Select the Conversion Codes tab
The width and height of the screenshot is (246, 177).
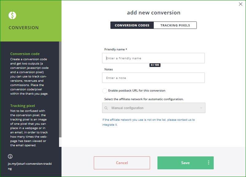(132, 25)
